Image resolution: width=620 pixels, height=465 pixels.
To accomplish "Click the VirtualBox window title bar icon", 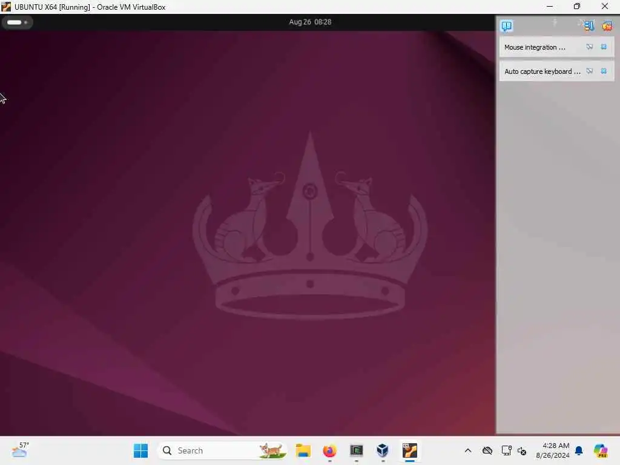I will 6,7.
